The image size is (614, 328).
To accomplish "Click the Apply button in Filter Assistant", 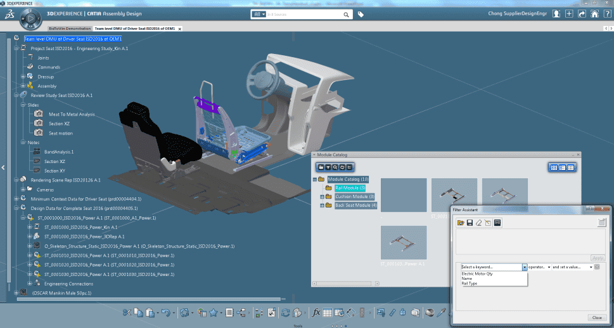I will point(598,258).
